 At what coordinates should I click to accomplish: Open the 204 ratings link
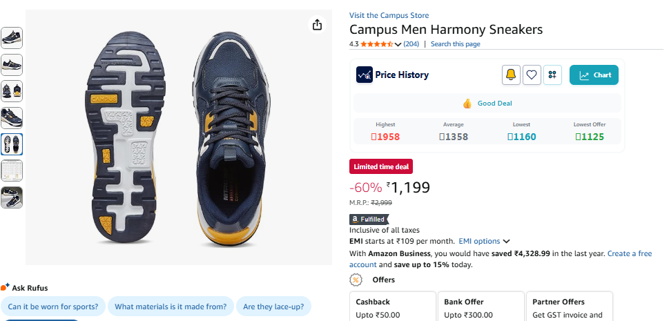pos(411,44)
